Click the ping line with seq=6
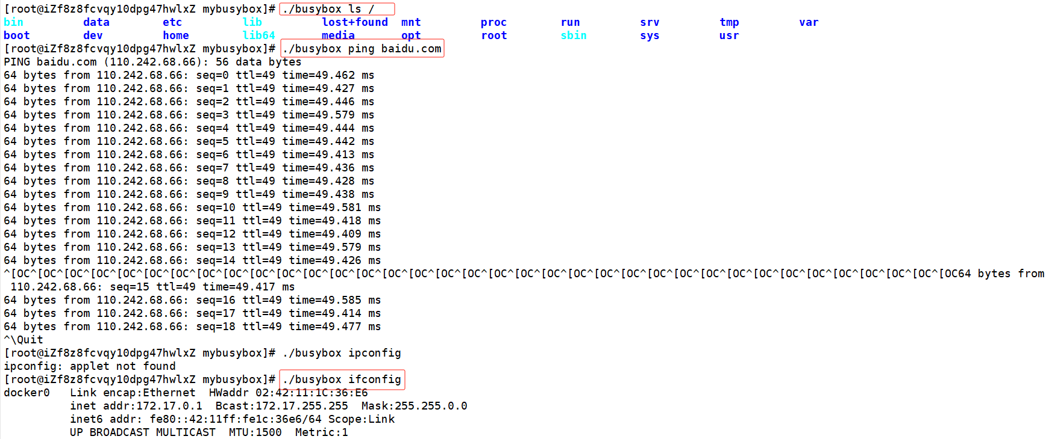 (189, 155)
